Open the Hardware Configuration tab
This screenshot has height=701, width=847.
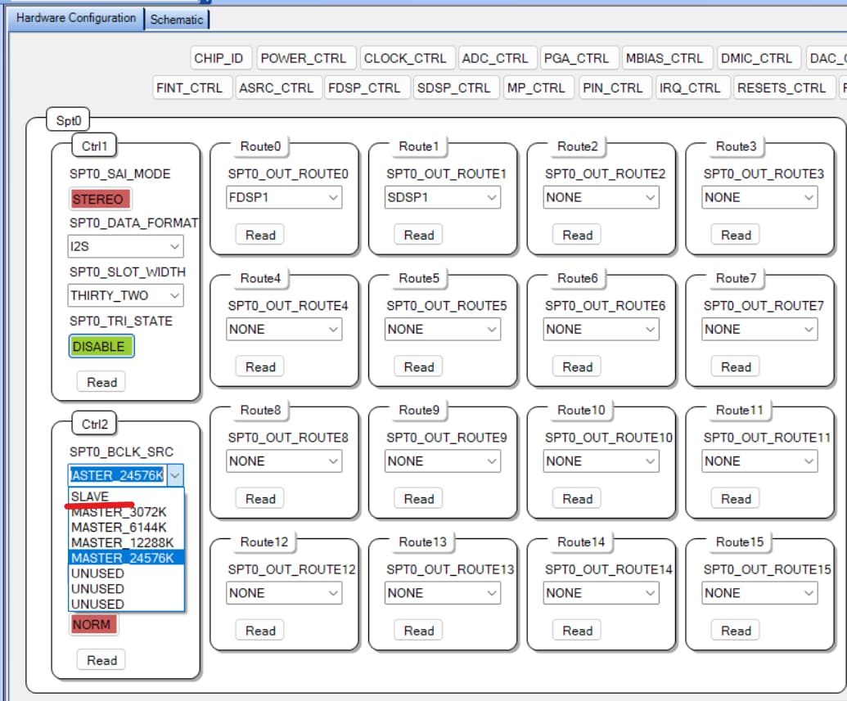pos(75,18)
